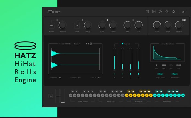The image size is (191, 118).
Task: Play the cyan C# division key
Action: (157, 91)
